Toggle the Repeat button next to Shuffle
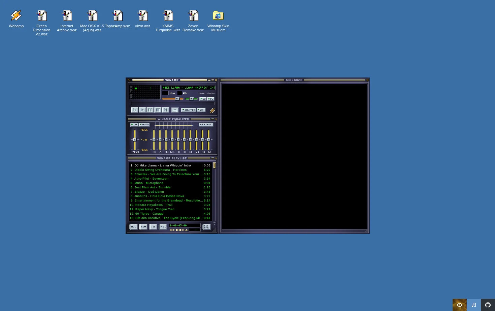 pyautogui.click(x=201, y=110)
